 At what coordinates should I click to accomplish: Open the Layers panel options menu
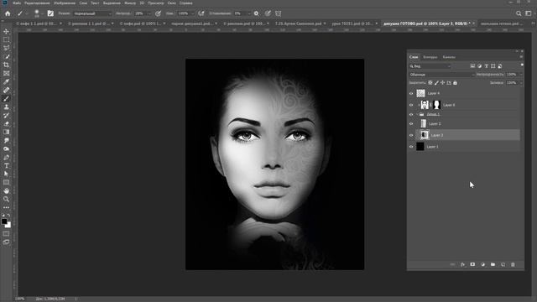[x=521, y=57]
